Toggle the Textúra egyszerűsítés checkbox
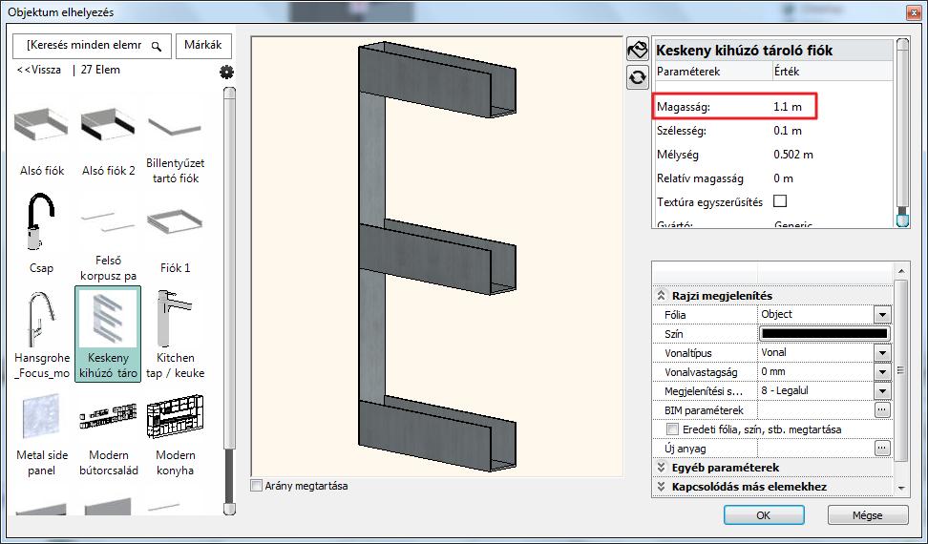Viewport: 928px width, 544px height. click(780, 201)
